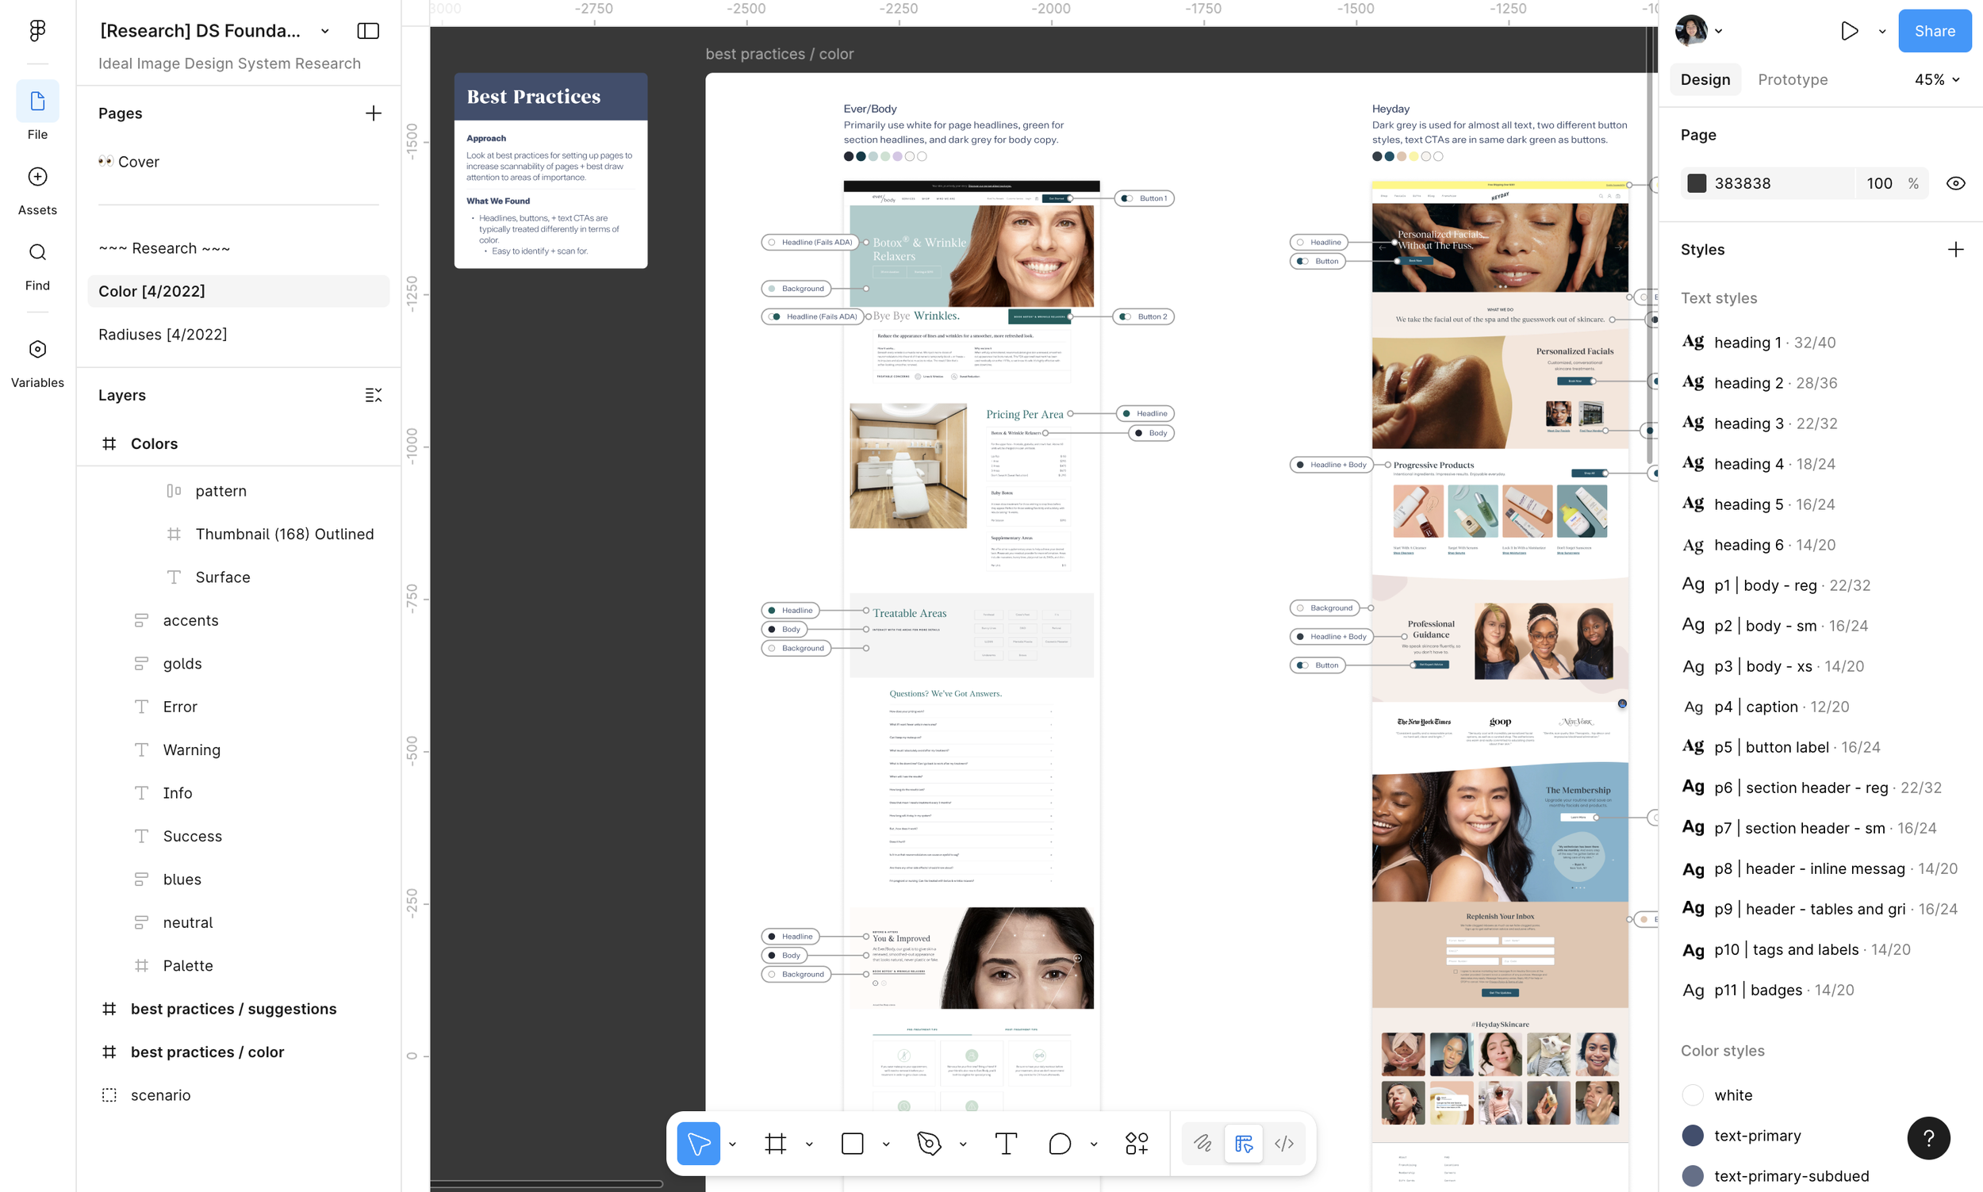Expand the file name dropdown chevron
1983x1192 pixels.
(324, 31)
